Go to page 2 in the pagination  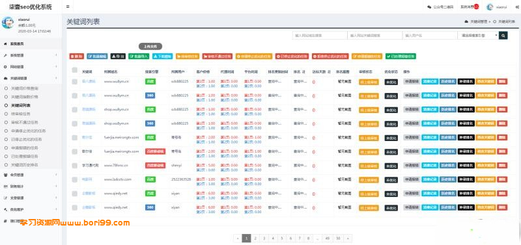(255, 238)
